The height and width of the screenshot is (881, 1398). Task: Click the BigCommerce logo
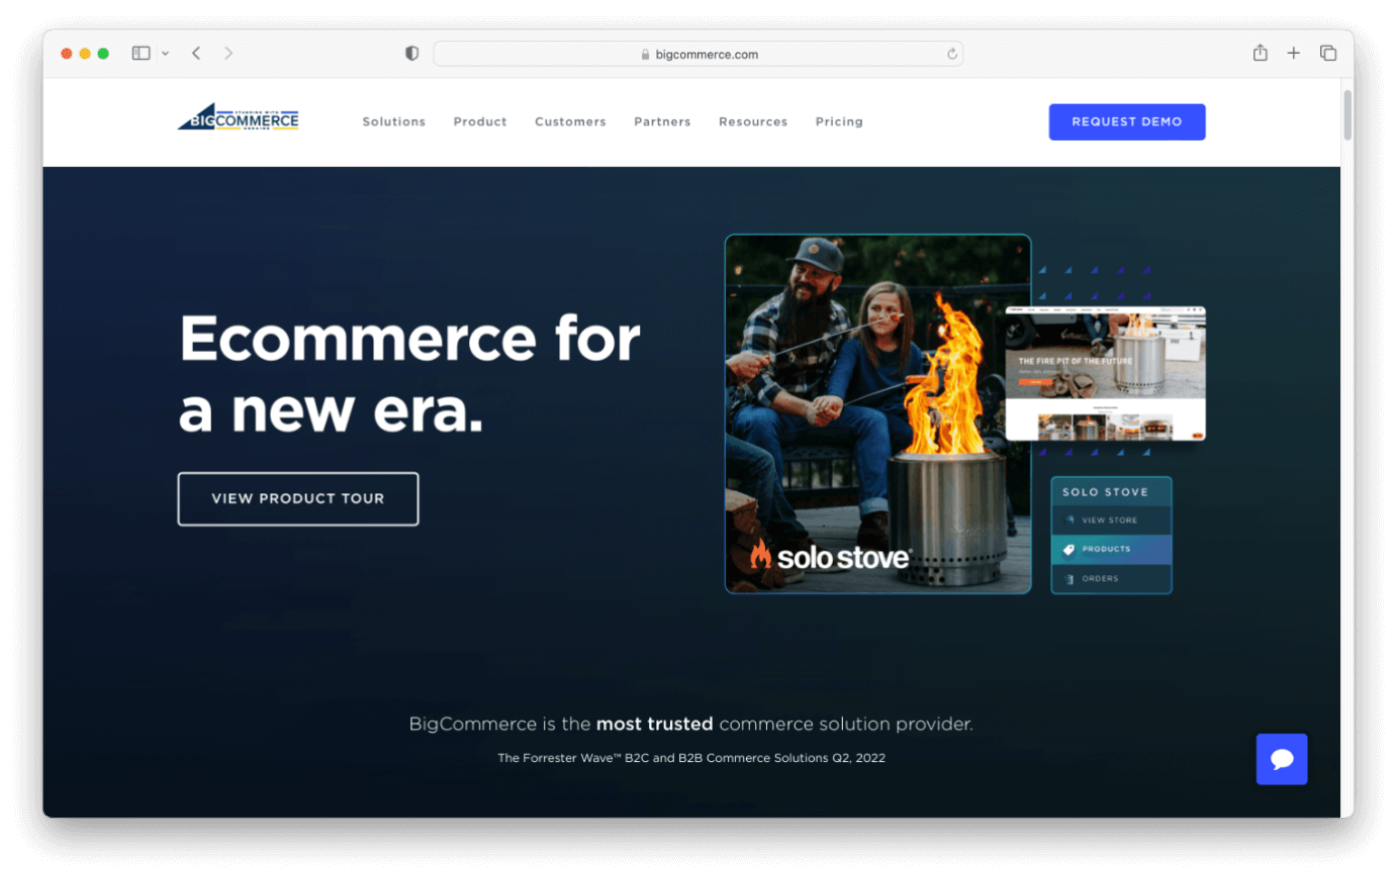tap(239, 119)
